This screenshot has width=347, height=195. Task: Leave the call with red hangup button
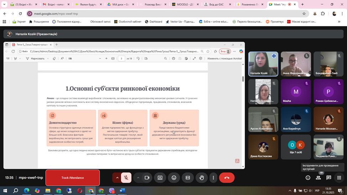[227, 178]
